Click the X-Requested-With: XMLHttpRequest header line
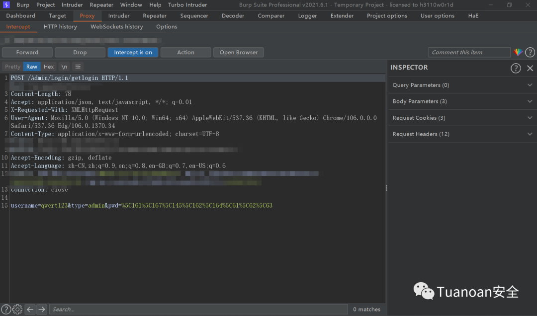 [x=64, y=110]
